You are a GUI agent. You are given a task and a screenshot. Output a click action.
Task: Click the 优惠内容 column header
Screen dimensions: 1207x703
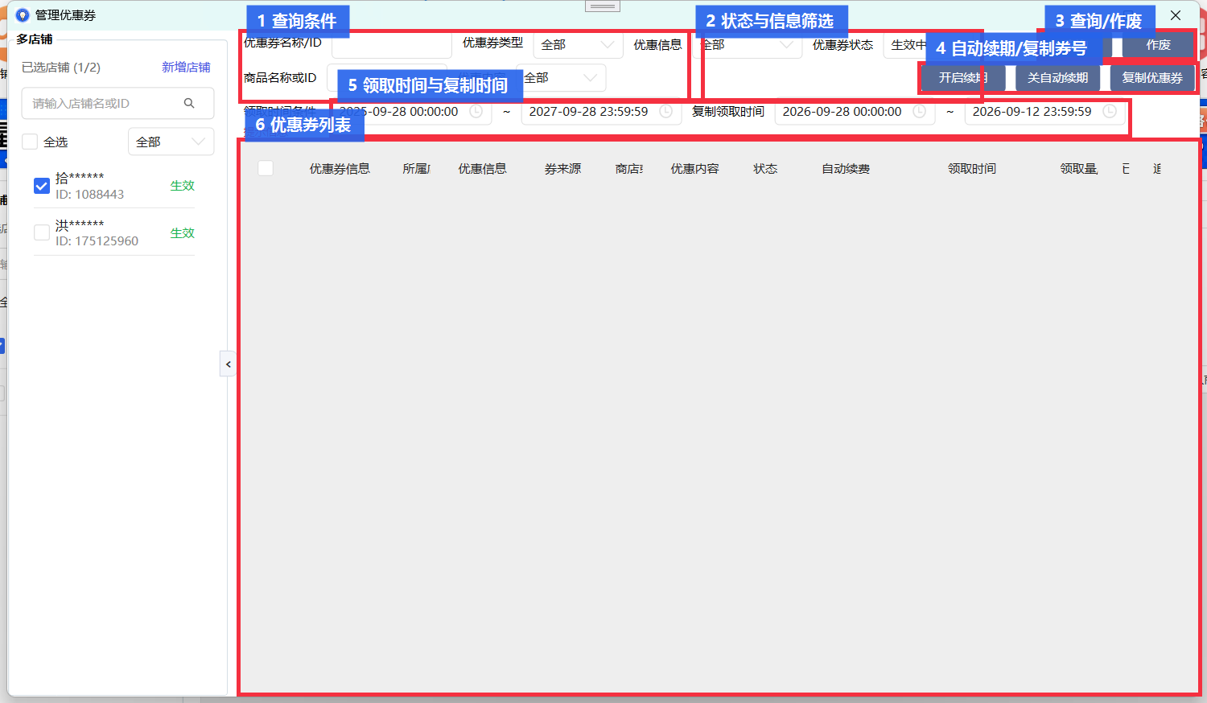pos(695,169)
